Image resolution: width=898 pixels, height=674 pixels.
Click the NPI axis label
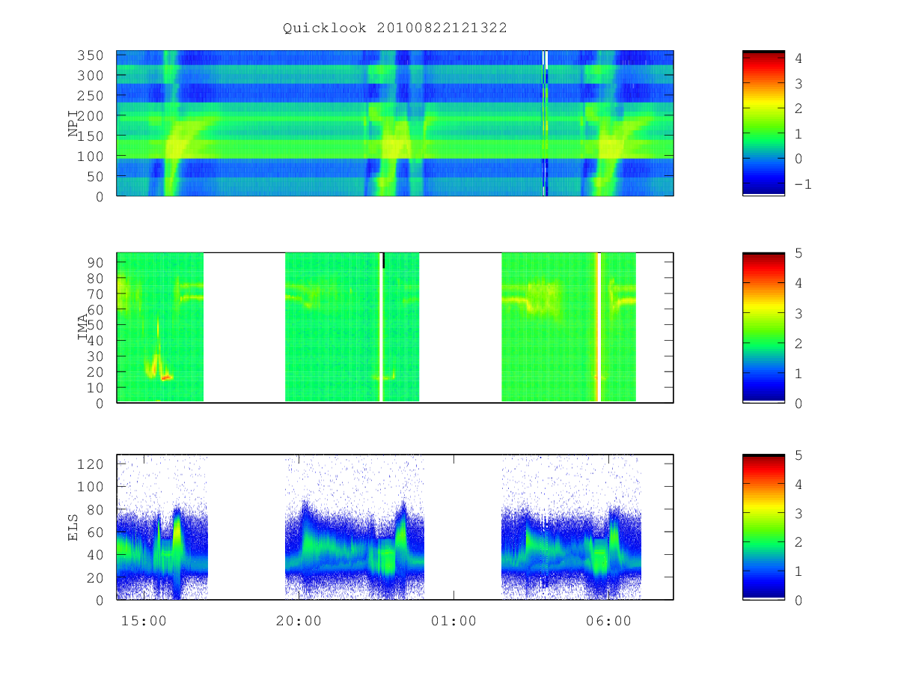(73, 124)
